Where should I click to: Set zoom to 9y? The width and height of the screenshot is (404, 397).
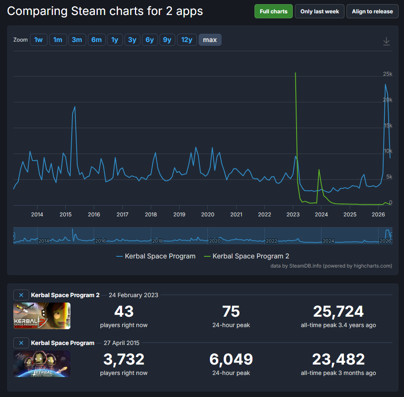167,40
